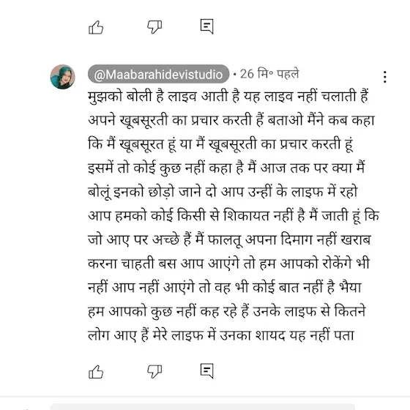The image size is (410, 410).
Task: Tap thumbs-down on the previous comment above
Action: [154, 27]
